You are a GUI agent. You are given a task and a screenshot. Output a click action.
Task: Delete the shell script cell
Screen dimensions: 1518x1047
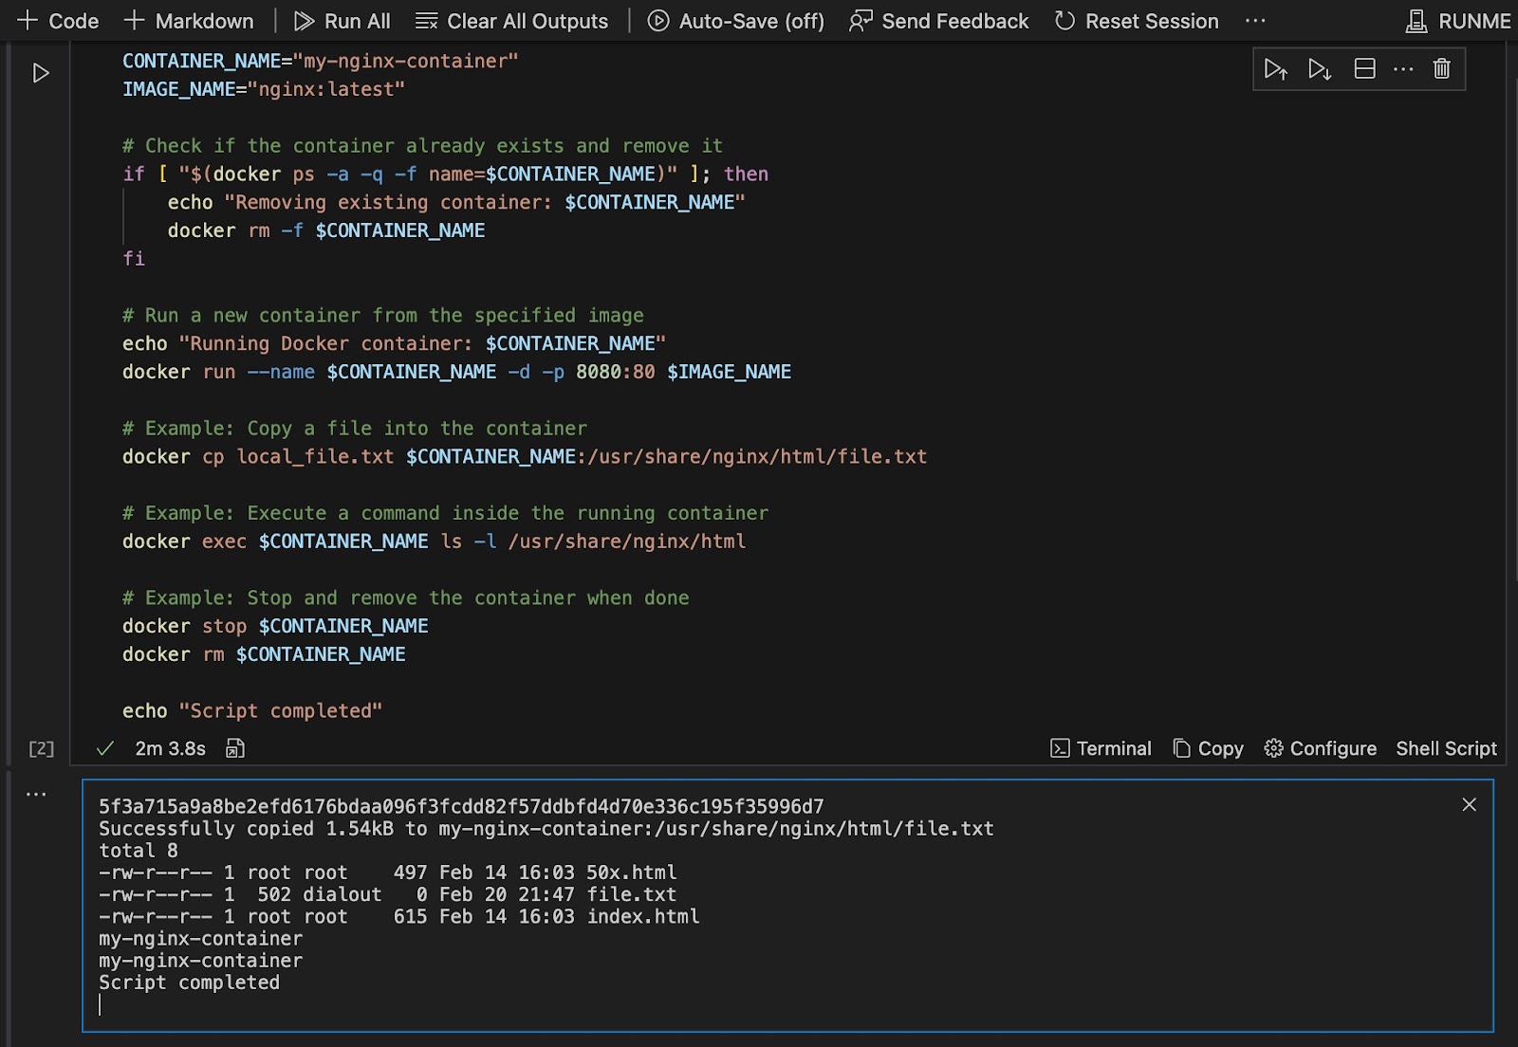coord(1442,68)
